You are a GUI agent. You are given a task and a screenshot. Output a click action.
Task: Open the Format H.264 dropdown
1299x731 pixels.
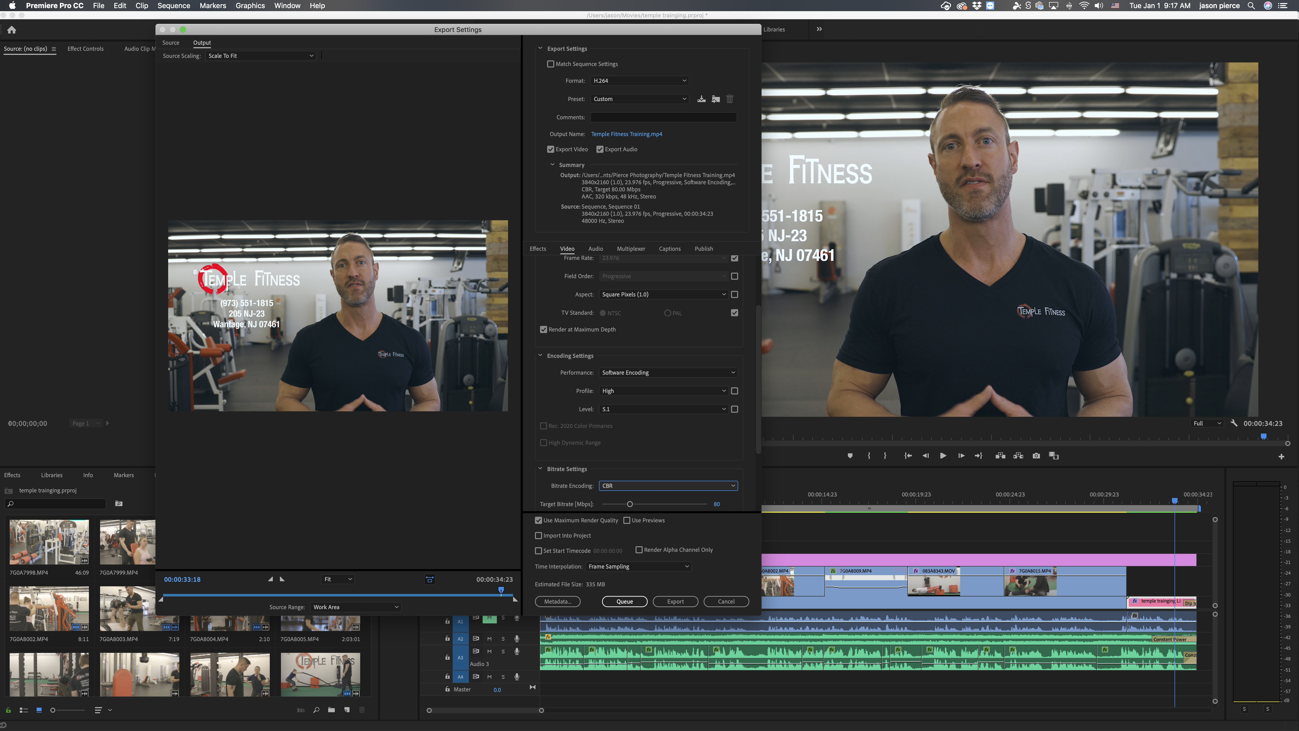pyautogui.click(x=639, y=81)
